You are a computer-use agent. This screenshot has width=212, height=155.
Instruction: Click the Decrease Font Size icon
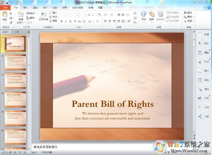click(93, 15)
